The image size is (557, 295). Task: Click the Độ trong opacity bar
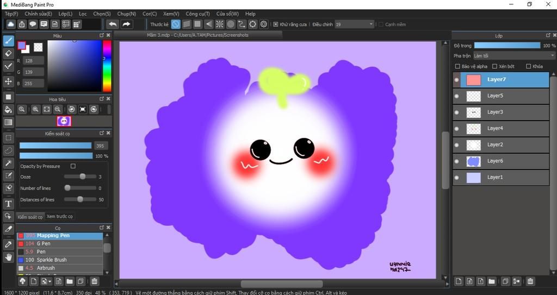pyautogui.click(x=507, y=46)
